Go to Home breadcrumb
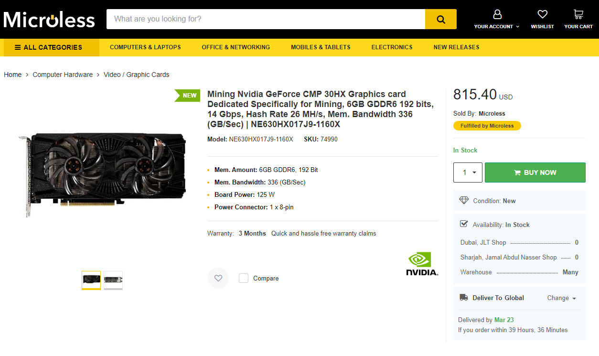The image size is (599, 356). (x=13, y=75)
